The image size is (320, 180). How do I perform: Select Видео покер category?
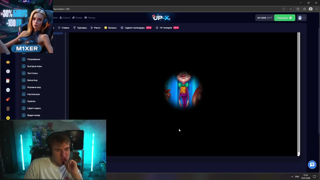pyautogui.click(x=34, y=115)
